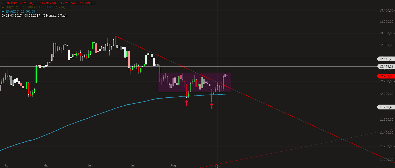The image size is (395, 168).
Task: Select the 12.449,28 price level tag
Action: tap(386, 66)
